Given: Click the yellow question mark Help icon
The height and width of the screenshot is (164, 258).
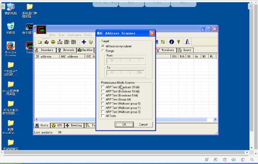Looking at the screenshot, I should click(178, 42).
